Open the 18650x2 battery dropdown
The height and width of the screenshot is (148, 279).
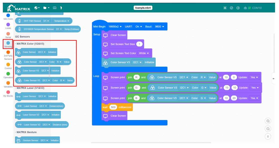[115, 26]
